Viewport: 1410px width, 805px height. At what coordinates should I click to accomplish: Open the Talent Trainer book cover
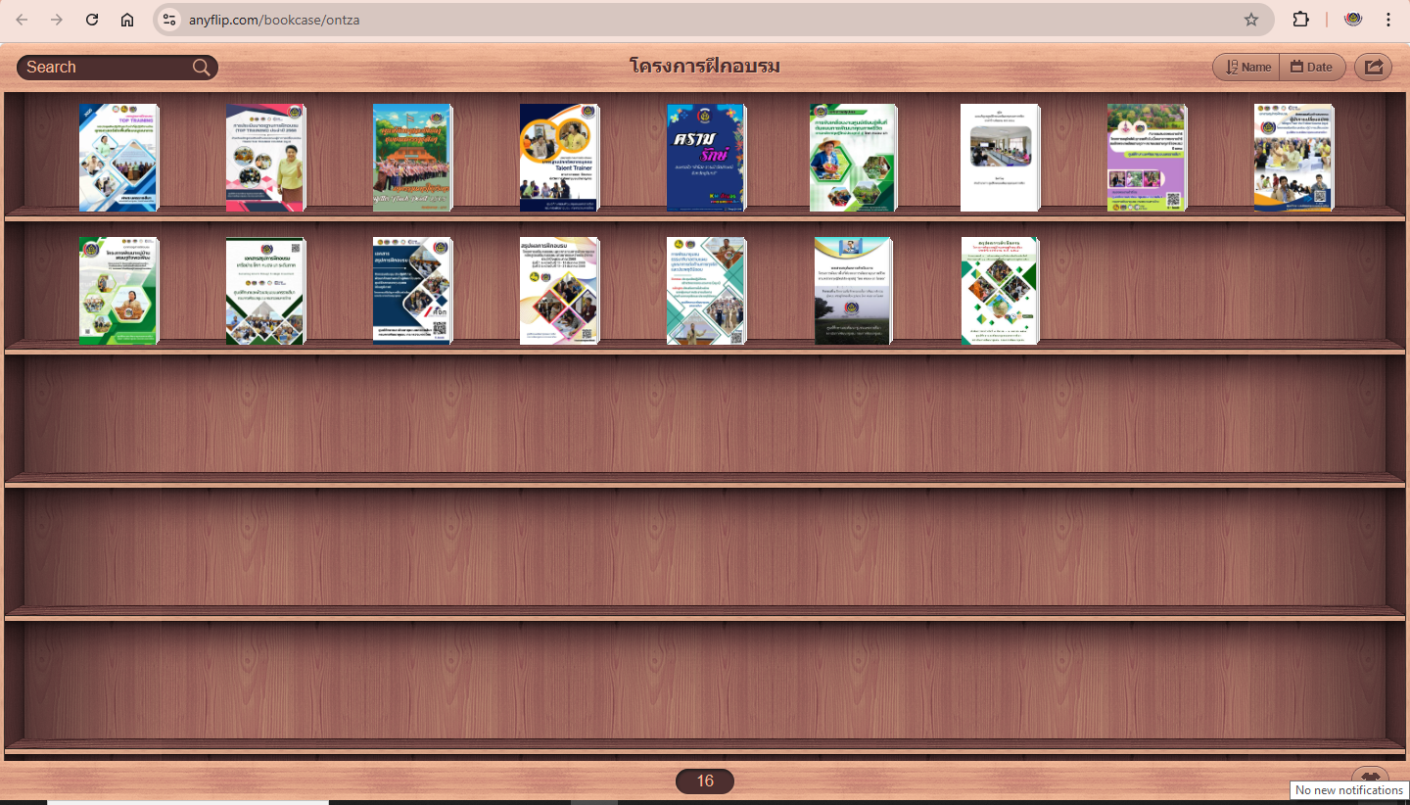point(559,158)
